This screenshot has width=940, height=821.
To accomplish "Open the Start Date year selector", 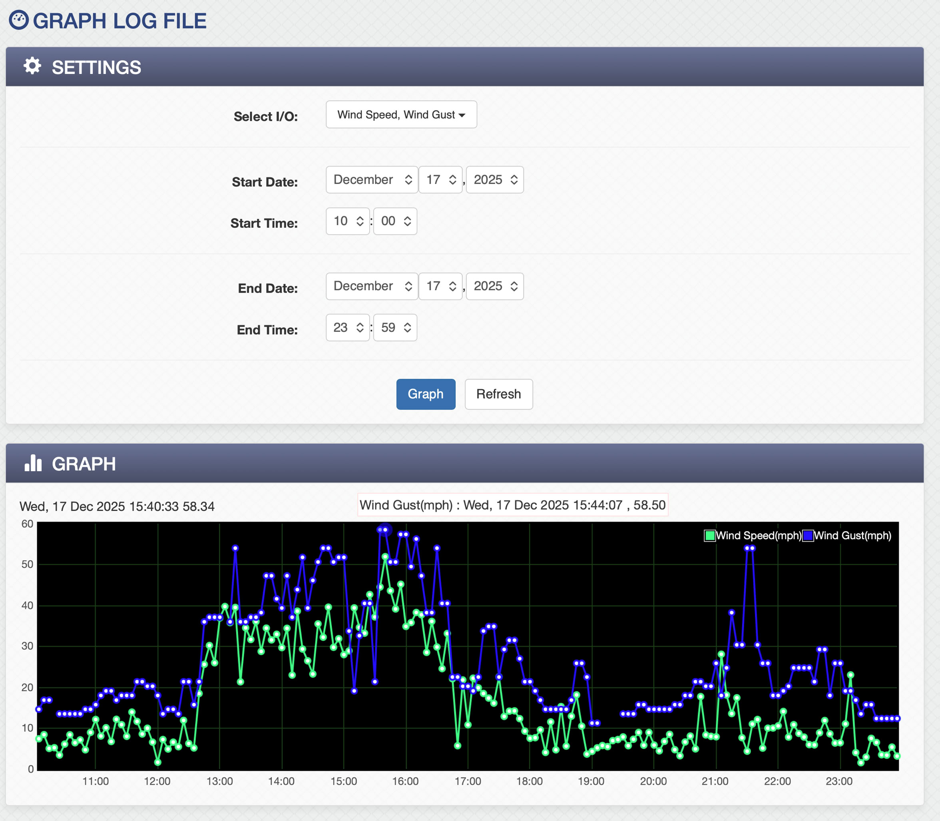I will pyautogui.click(x=494, y=179).
